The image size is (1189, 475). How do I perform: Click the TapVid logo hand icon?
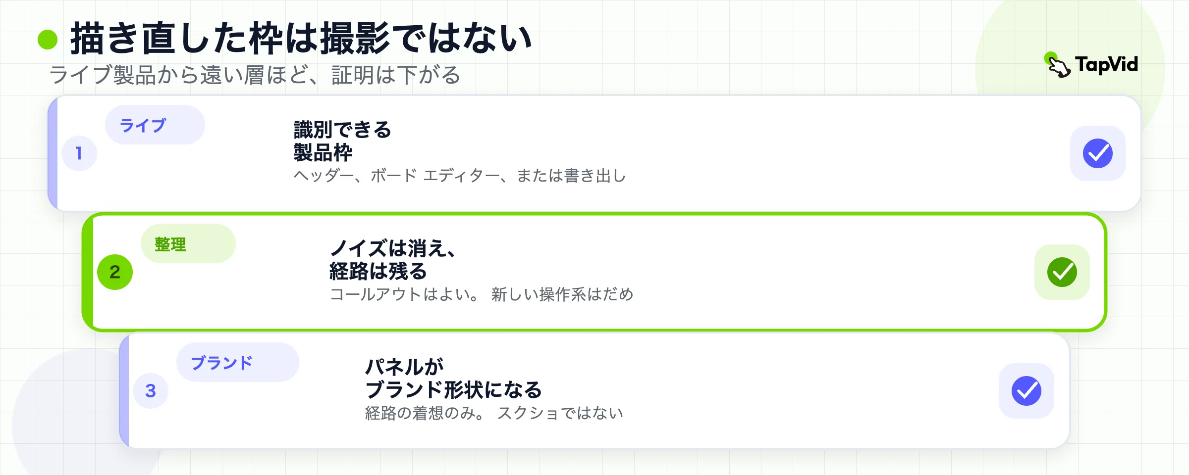1058,65
